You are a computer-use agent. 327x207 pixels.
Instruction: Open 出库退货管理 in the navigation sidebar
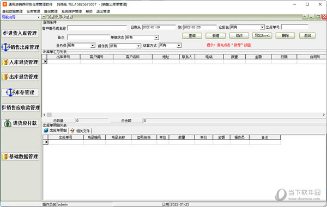[x=21, y=77]
